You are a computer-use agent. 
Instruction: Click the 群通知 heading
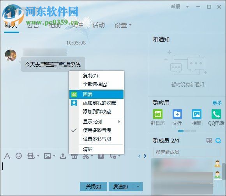[161, 39]
